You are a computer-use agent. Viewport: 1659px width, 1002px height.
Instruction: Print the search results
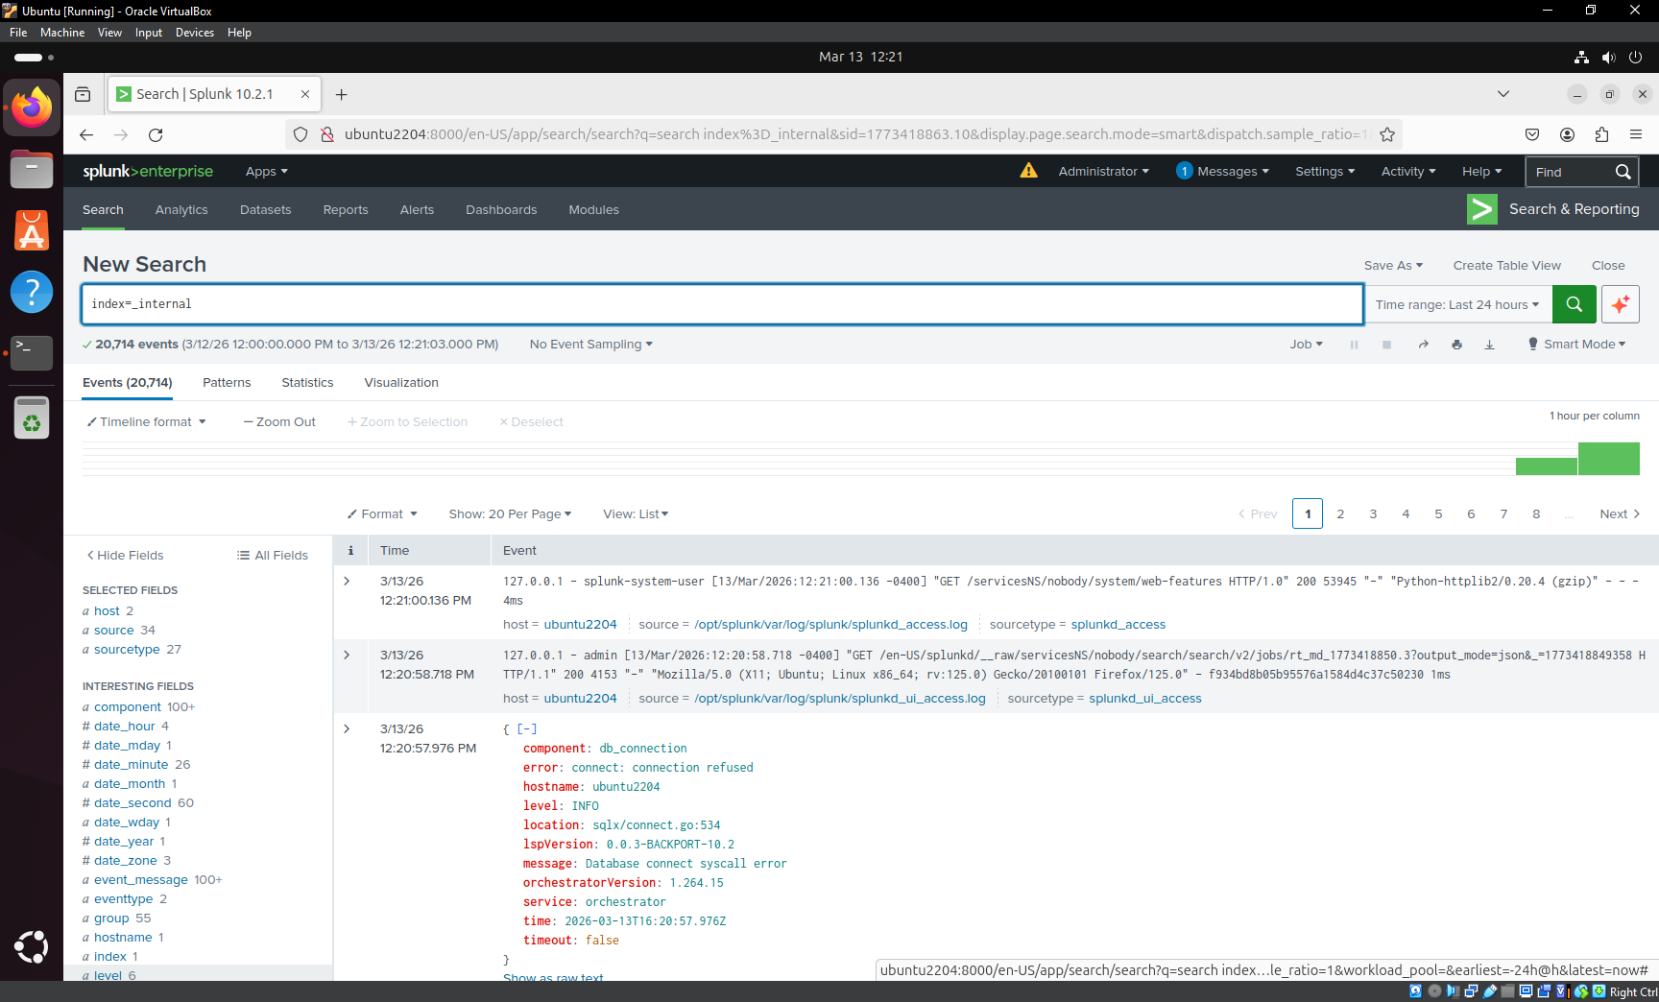click(x=1457, y=344)
